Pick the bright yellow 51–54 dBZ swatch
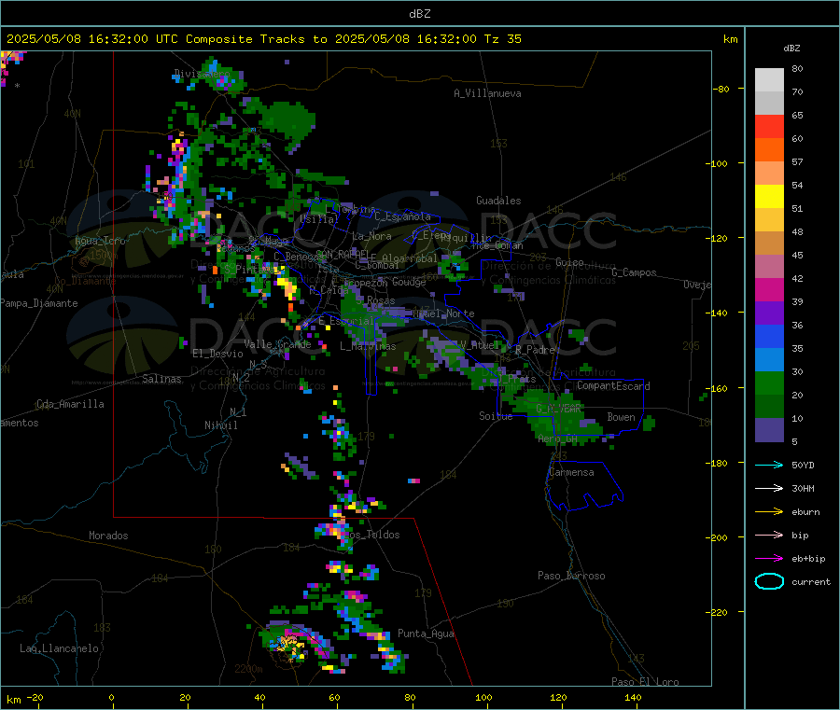 pyautogui.click(x=769, y=197)
